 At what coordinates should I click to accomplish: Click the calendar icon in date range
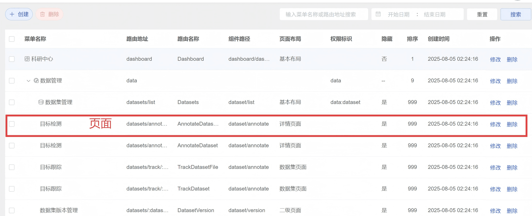tap(378, 14)
